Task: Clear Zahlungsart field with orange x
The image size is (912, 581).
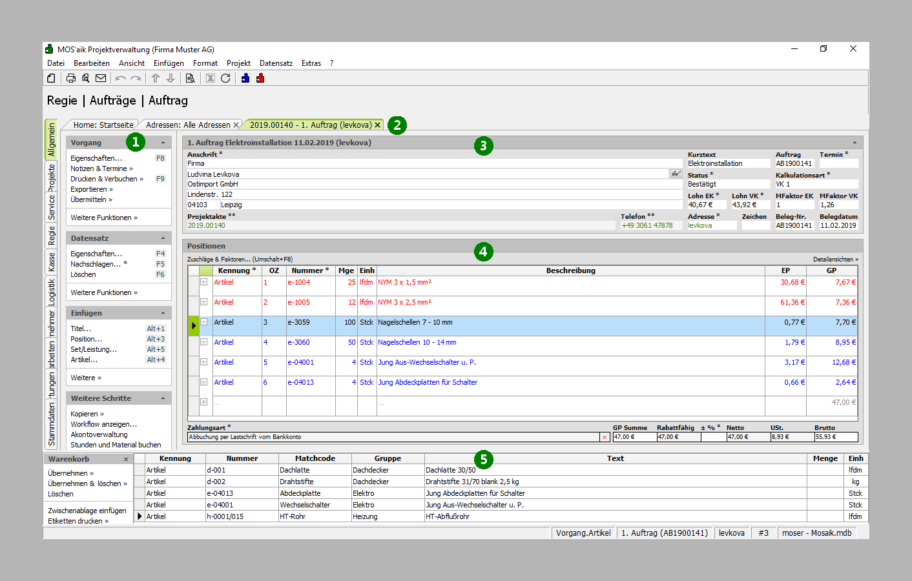Action: [x=605, y=437]
